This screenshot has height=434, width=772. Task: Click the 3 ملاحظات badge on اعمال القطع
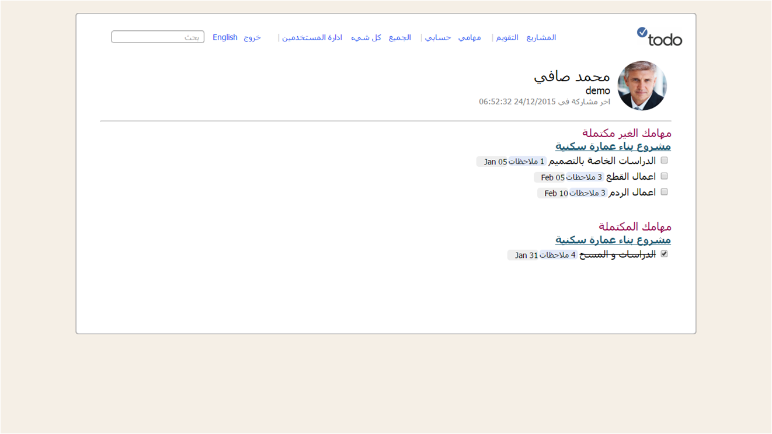(585, 177)
